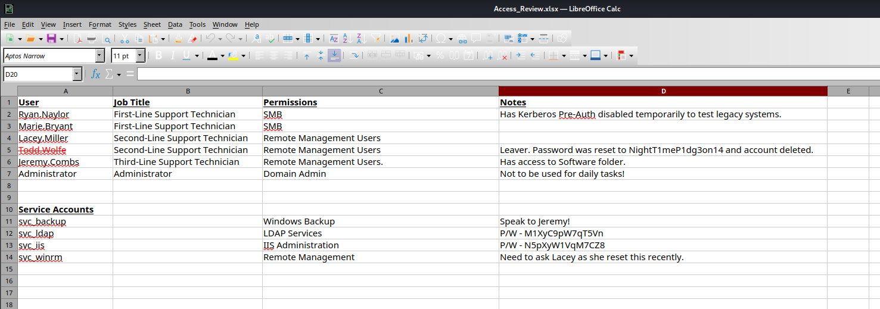This screenshot has width=880, height=309.
Task: Apply the yellow highlighting color
Action: 232,55
